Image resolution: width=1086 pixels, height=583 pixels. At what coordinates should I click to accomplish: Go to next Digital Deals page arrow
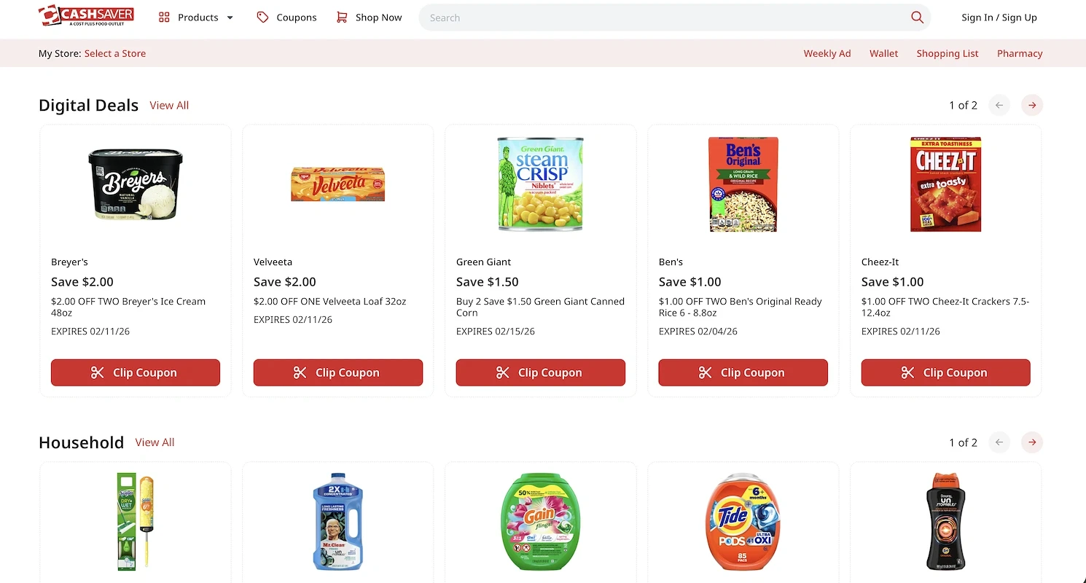[1031, 106]
